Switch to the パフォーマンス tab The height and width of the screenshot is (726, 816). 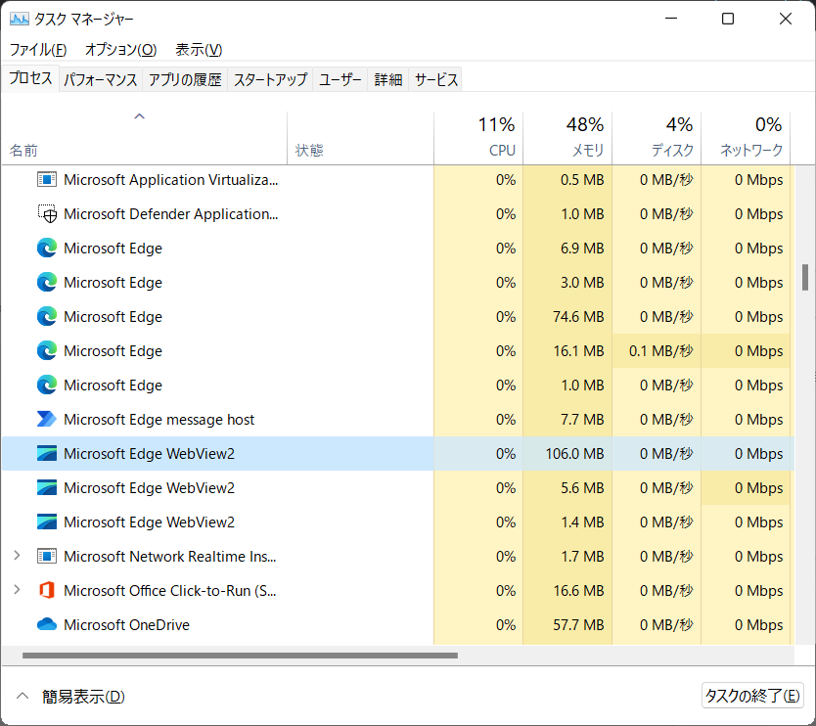point(101,79)
